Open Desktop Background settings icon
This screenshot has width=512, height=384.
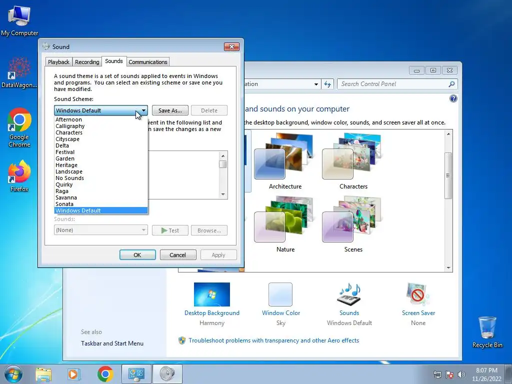click(x=211, y=294)
